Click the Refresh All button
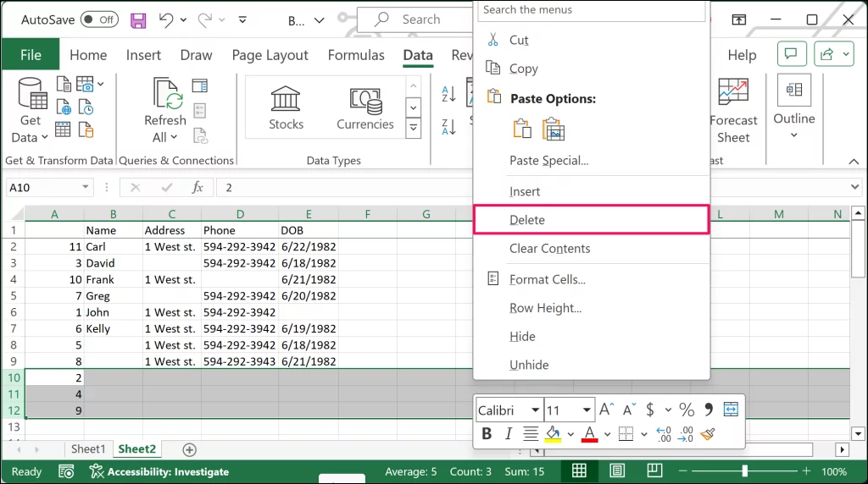 coord(165,111)
